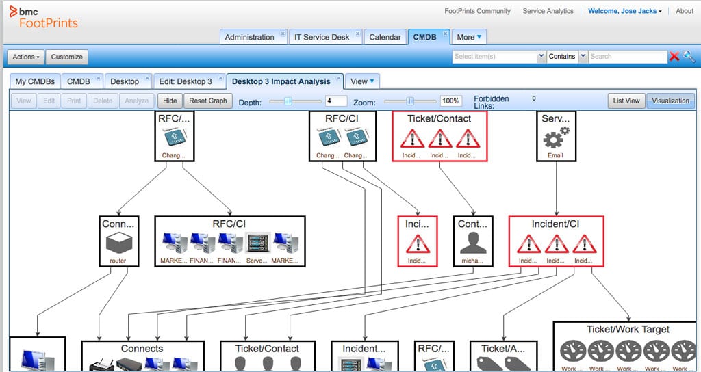Click the Select item(s) field
The image size is (701, 372).
[494, 56]
